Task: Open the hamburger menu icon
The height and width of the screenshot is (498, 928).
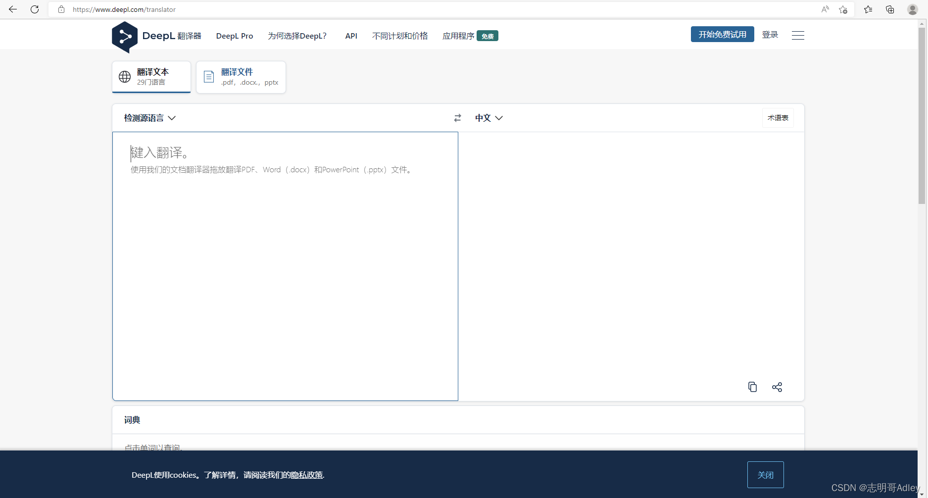Action: [x=798, y=35]
